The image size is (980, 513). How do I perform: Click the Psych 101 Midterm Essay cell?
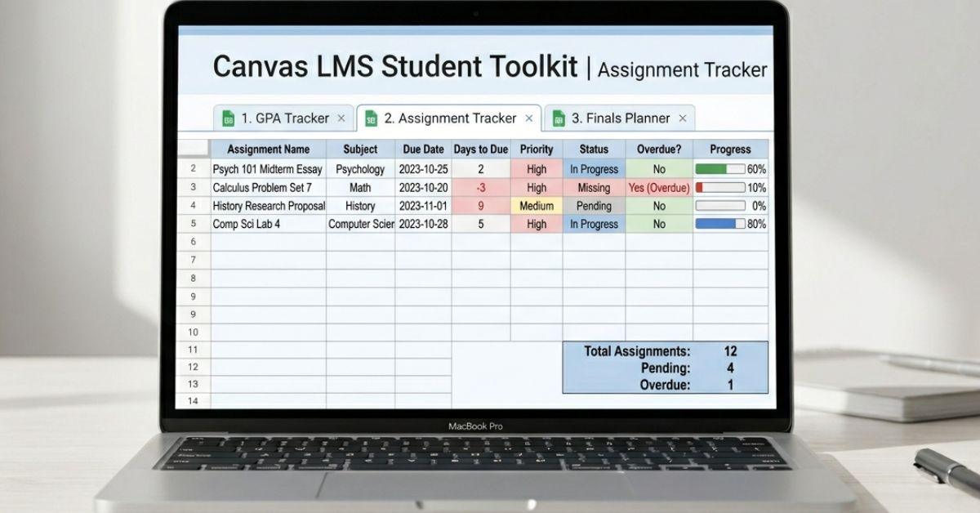(268, 169)
